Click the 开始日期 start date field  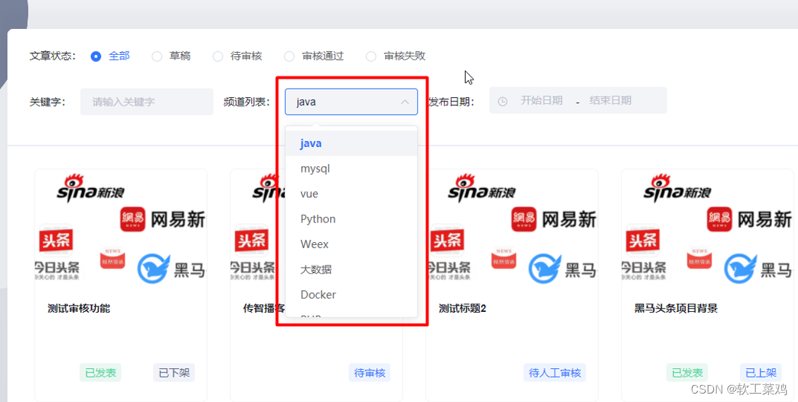541,101
